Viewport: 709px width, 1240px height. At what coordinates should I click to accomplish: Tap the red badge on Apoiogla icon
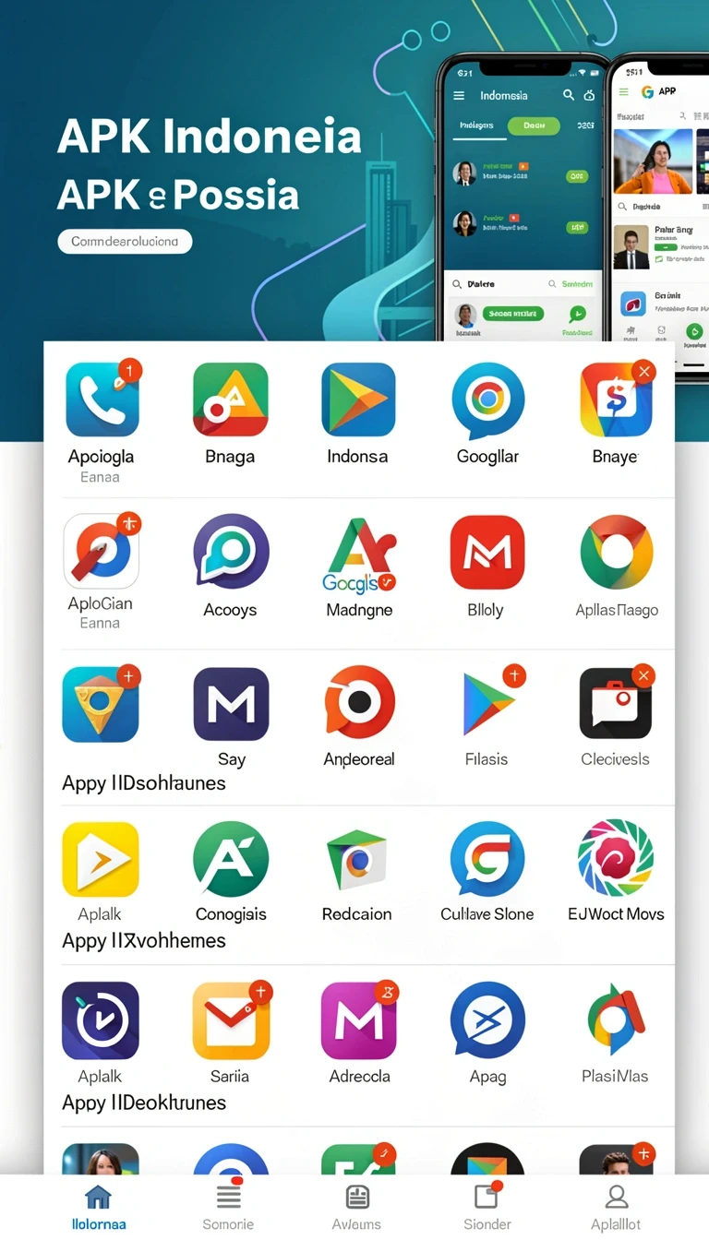[128, 371]
